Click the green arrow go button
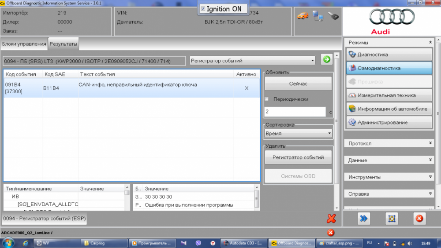Screen dimensions: 441x248 (x=326, y=59)
